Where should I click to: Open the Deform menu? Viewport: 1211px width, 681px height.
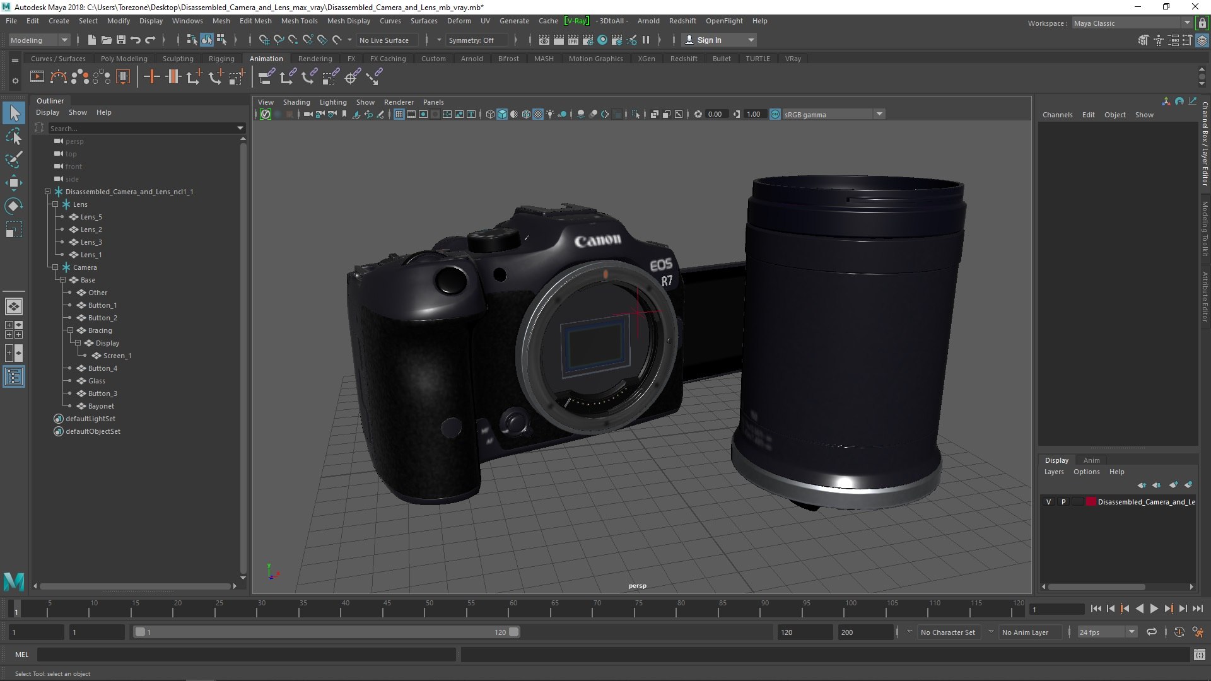click(459, 21)
